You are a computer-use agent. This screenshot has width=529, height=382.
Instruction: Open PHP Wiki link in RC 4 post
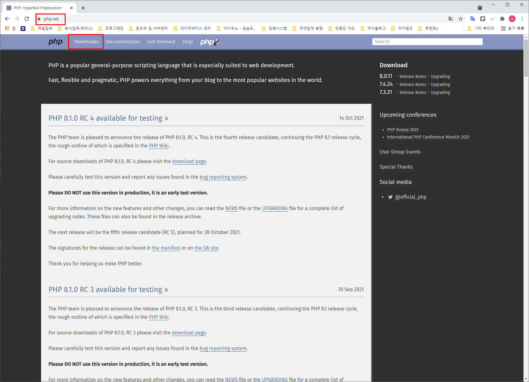tap(159, 146)
